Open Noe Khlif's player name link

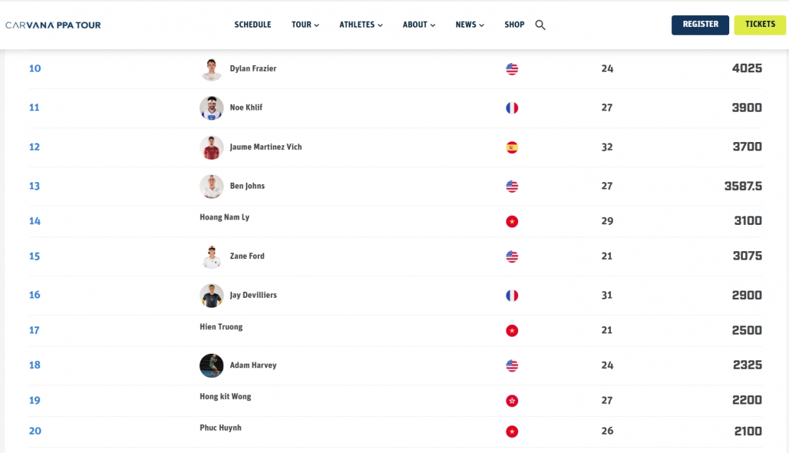coord(246,108)
